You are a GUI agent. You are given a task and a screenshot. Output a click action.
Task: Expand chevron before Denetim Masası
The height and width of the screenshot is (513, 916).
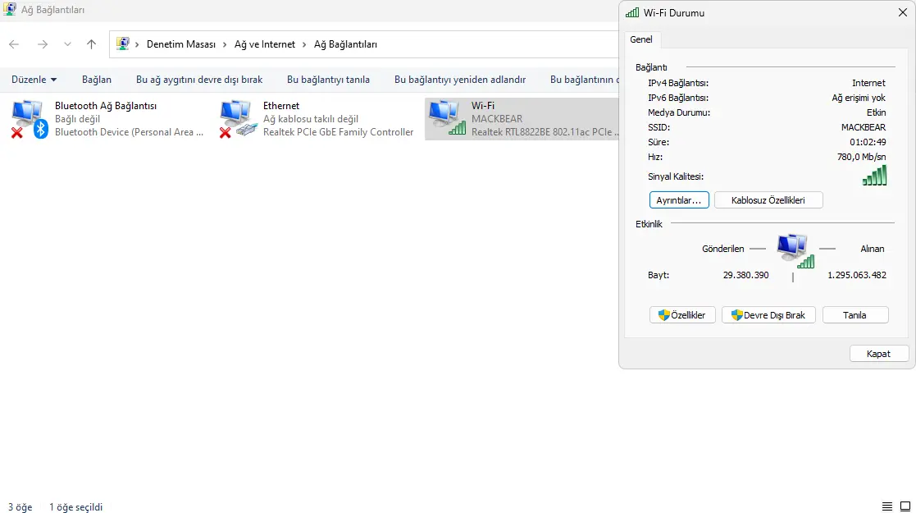coord(137,44)
